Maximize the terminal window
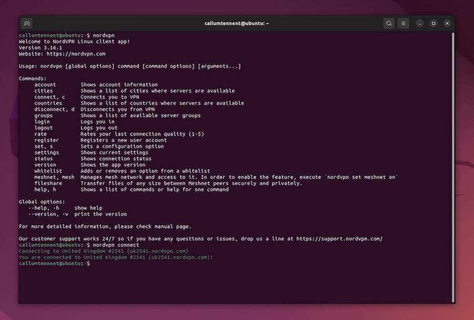 pyautogui.click(x=433, y=23)
